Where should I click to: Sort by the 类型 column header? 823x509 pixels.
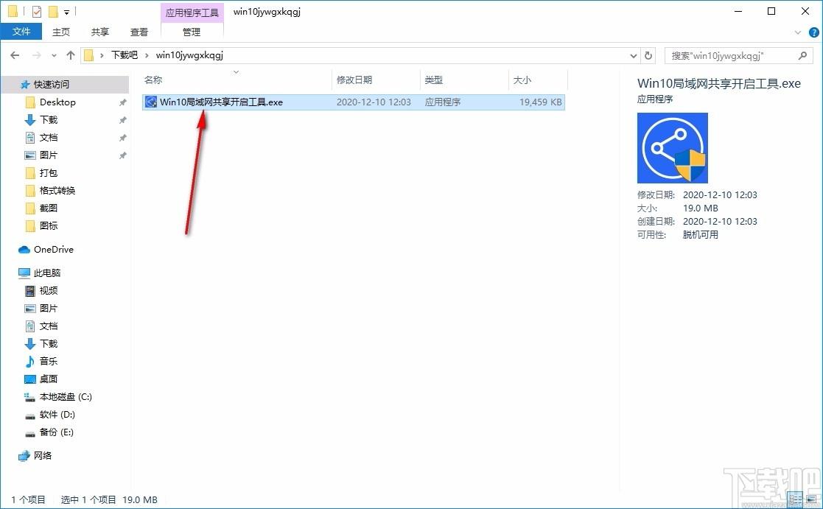click(433, 80)
